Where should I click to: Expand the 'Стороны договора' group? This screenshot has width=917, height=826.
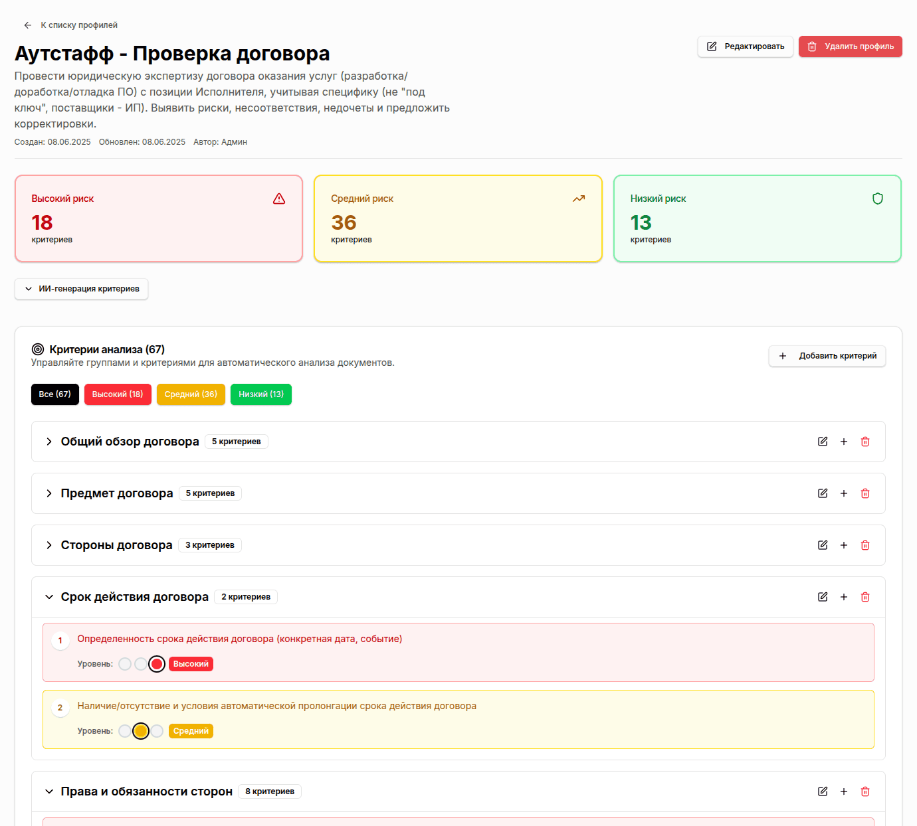click(x=49, y=545)
